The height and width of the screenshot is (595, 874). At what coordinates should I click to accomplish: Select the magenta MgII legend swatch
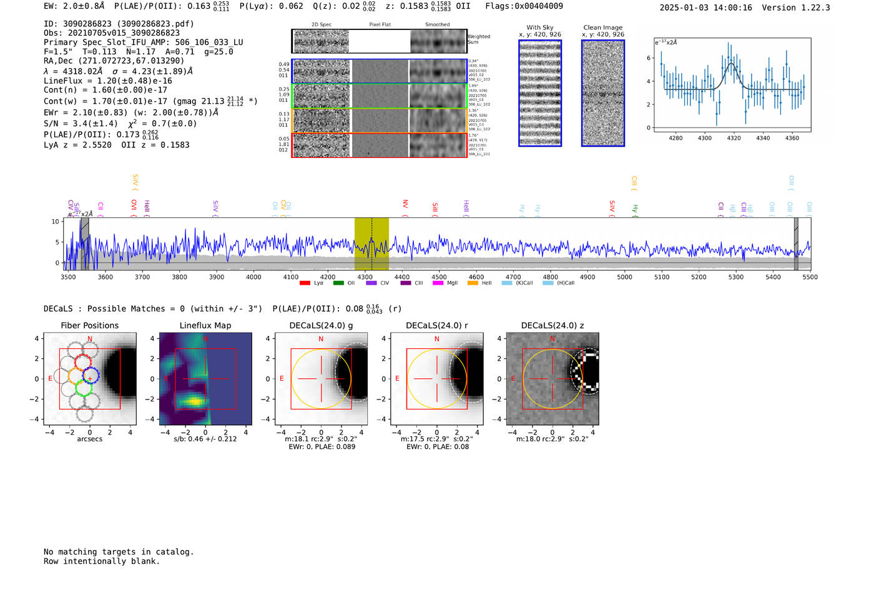438,283
